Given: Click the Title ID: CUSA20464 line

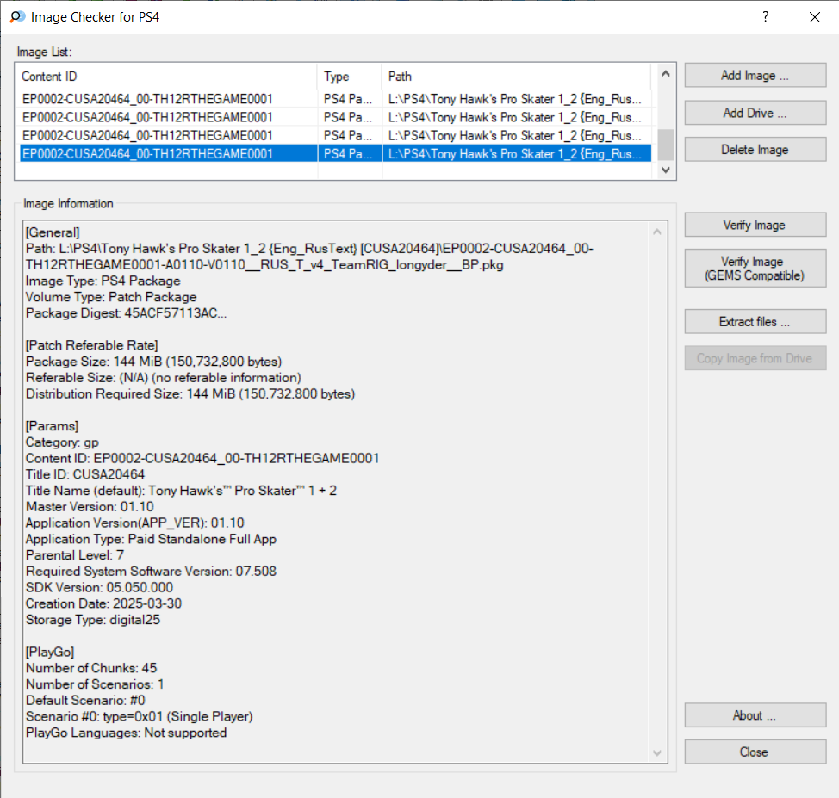Looking at the screenshot, I should 85,474.
